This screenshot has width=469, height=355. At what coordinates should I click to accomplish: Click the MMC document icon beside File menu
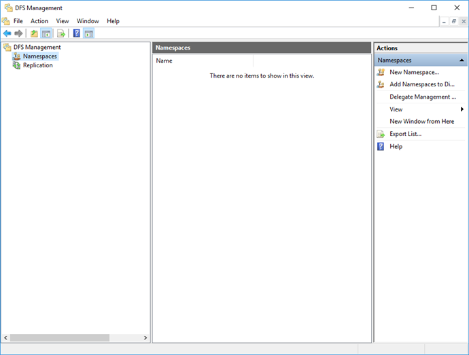(5, 21)
